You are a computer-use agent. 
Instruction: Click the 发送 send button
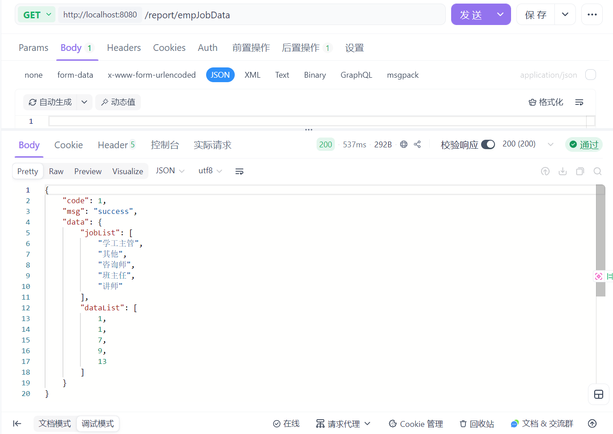471,15
